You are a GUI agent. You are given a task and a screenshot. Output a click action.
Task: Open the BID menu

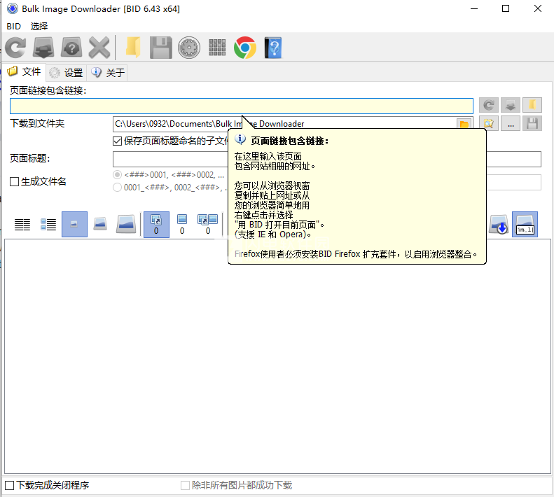pos(13,26)
